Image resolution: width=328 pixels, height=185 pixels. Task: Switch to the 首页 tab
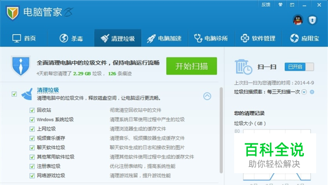[x=24, y=38]
